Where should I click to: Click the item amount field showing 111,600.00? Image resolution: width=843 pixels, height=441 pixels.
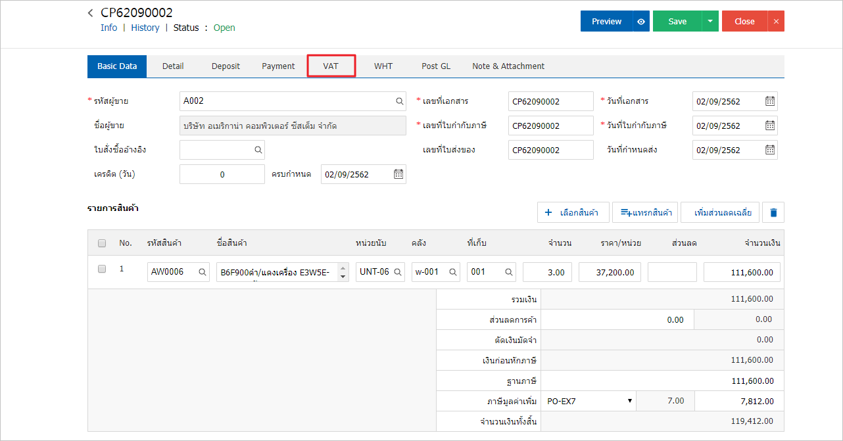[x=742, y=272]
